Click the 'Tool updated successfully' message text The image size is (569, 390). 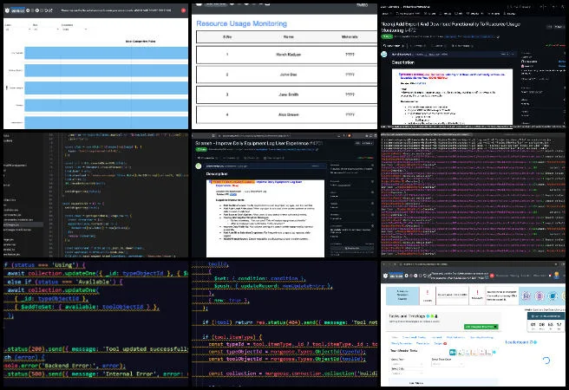point(145,349)
